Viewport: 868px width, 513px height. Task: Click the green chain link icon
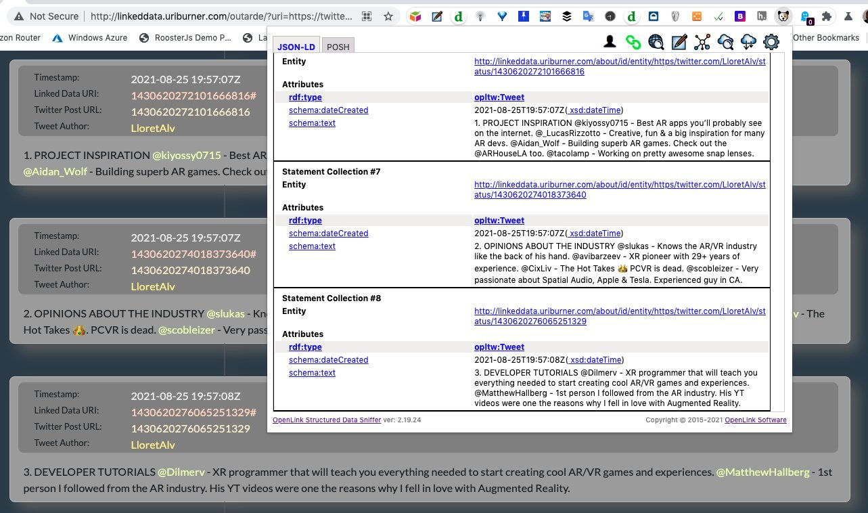(x=633, y=43)
